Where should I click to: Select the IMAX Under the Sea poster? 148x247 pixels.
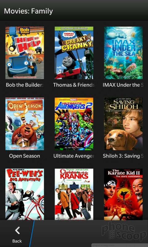(123, 53)
